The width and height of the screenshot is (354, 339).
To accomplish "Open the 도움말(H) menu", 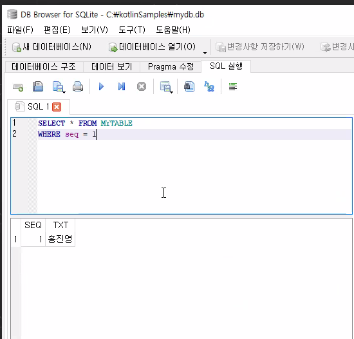I will point(173,30).
